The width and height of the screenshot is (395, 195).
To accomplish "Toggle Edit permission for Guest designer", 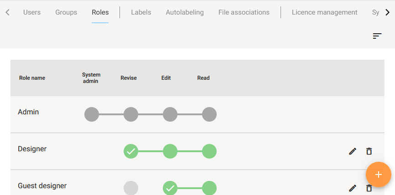I will (x=170, y=188).
